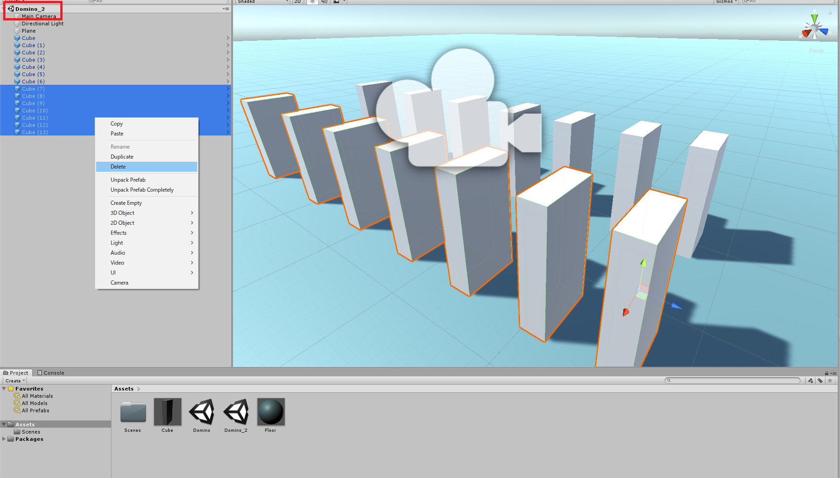Toggle scene effects image icon
Screen dimensions: 840x478
[x=336, y=2]
